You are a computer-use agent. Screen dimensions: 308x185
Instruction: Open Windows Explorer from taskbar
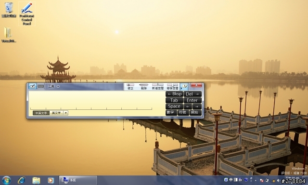pyautogui.click(x=36, y=180)
